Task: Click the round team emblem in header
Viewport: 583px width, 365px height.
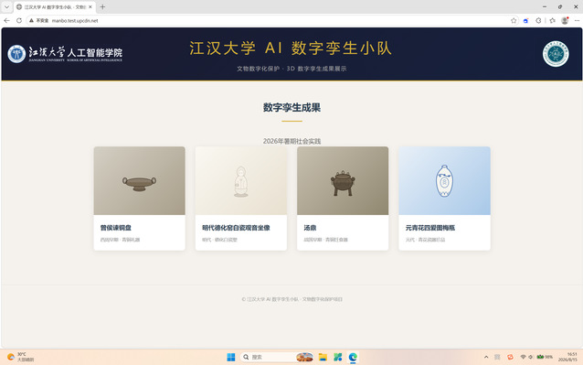Action: pyautogui.click(x=556, y=54)
